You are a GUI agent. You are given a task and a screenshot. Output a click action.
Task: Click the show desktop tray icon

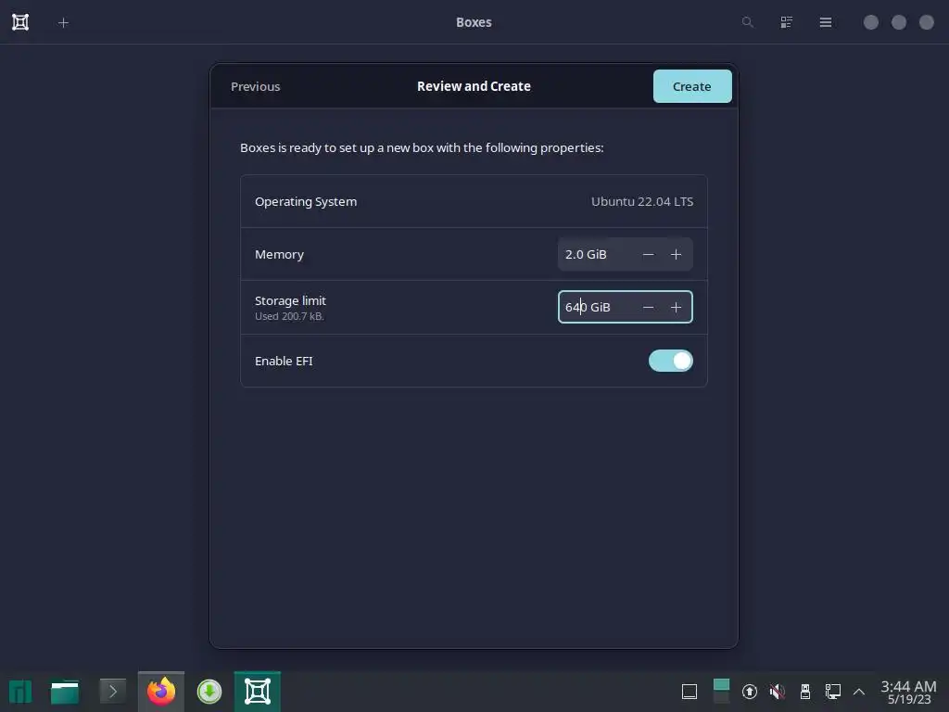[x=690, y=692]
